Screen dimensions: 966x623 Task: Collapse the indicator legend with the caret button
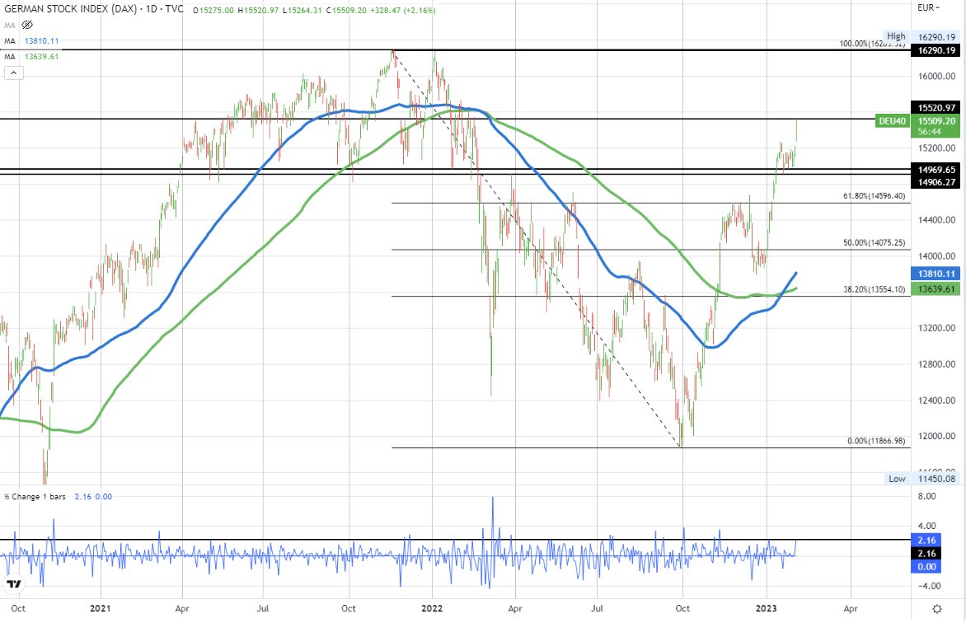click(x=13, y=73)
